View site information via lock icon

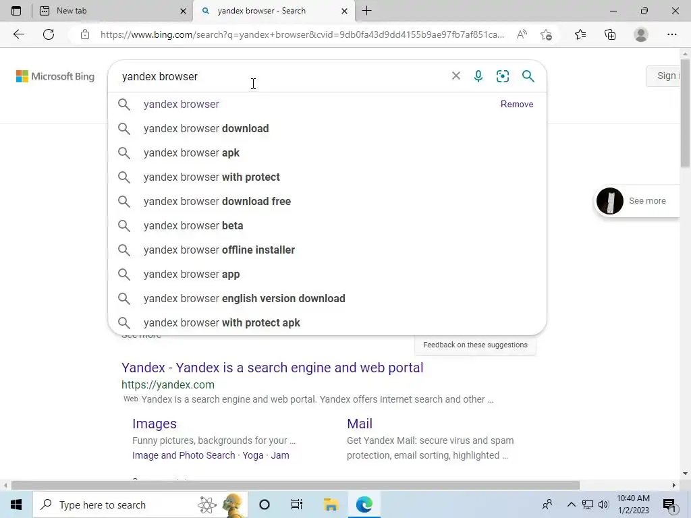click(85, 34)
